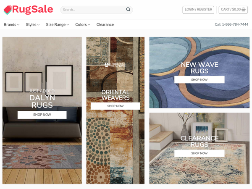Screen dimensions: 252x189
Task: Click the RugSale logo tag icon
Action: point(8,10)
